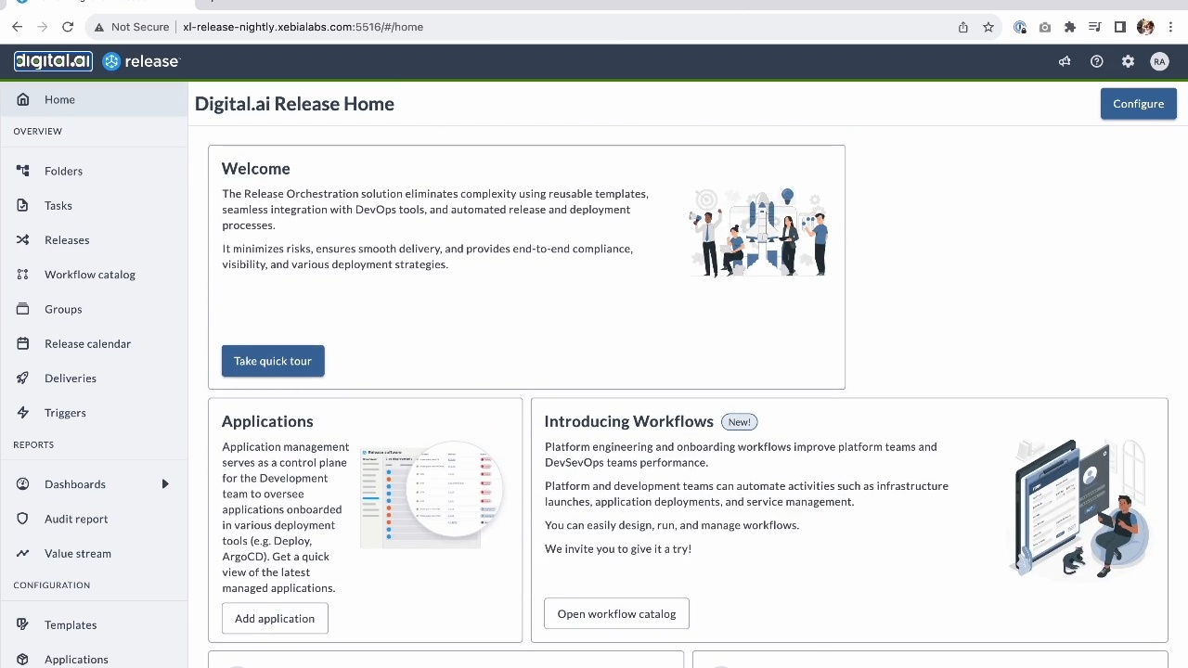Click the Triggers sidebar label
1188x668 pixels.
tap(65, 413)
